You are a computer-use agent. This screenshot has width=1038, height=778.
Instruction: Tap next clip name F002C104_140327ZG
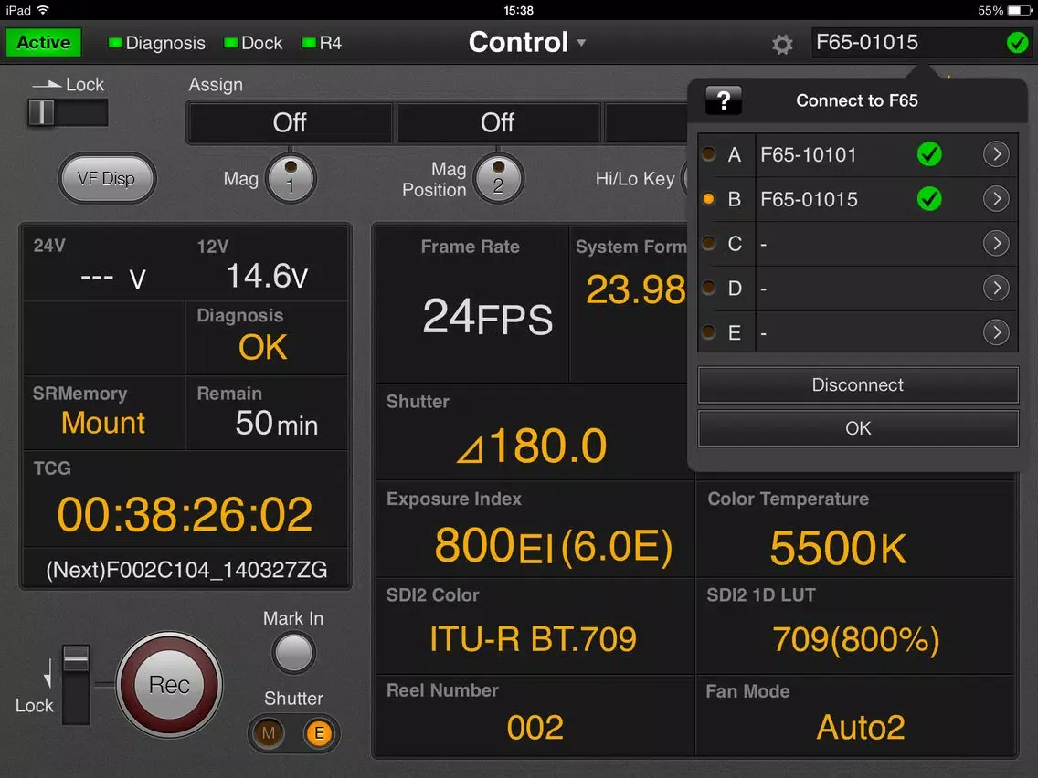[x=186, y=570]
